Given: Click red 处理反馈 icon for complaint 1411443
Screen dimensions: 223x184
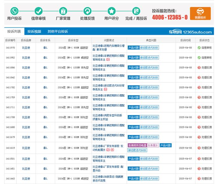Looking at the screenshot, I should 199,179.
